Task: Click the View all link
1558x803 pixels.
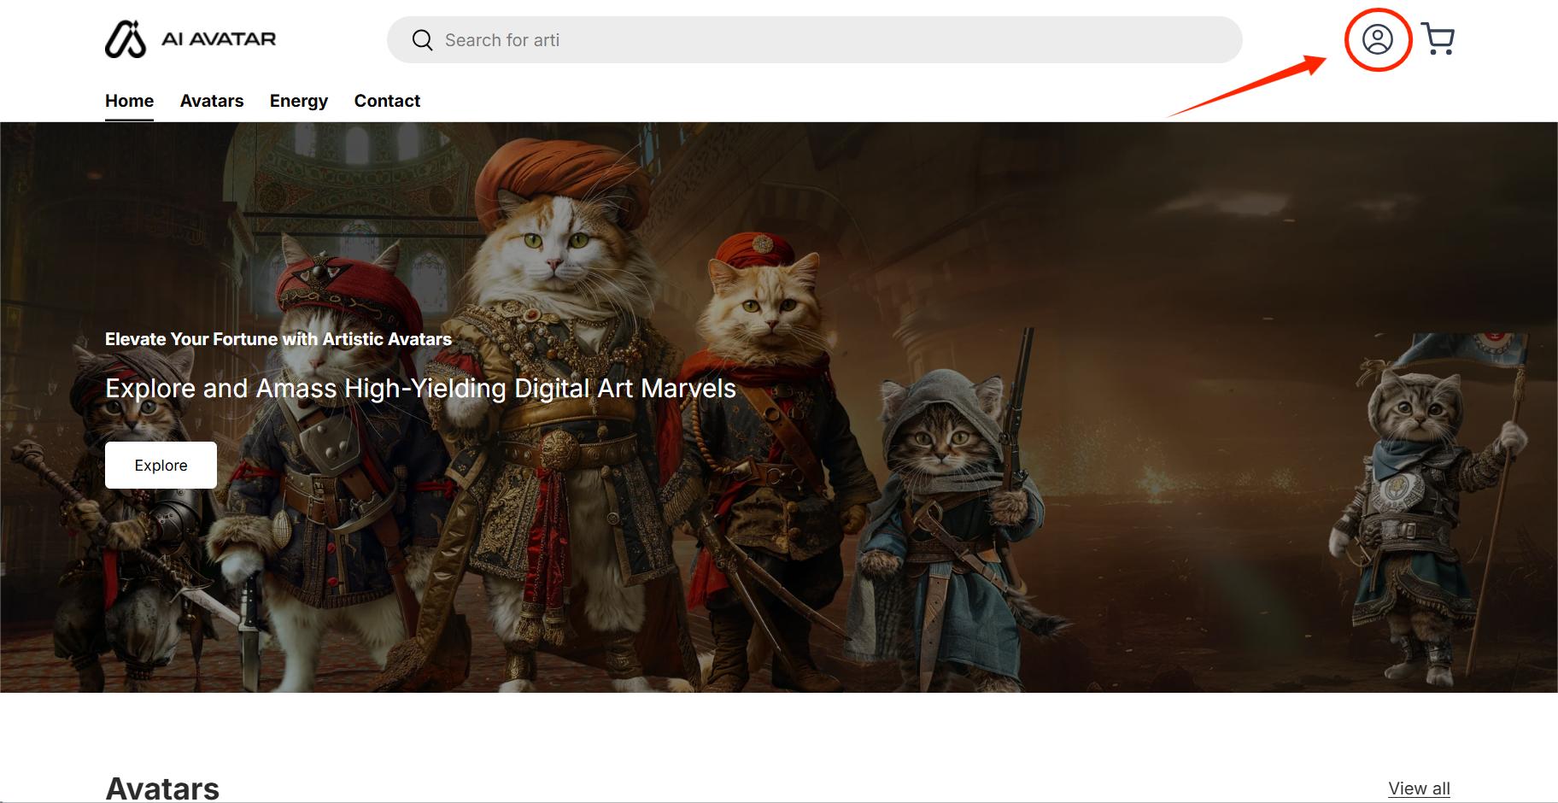Action: (1419, 788)
